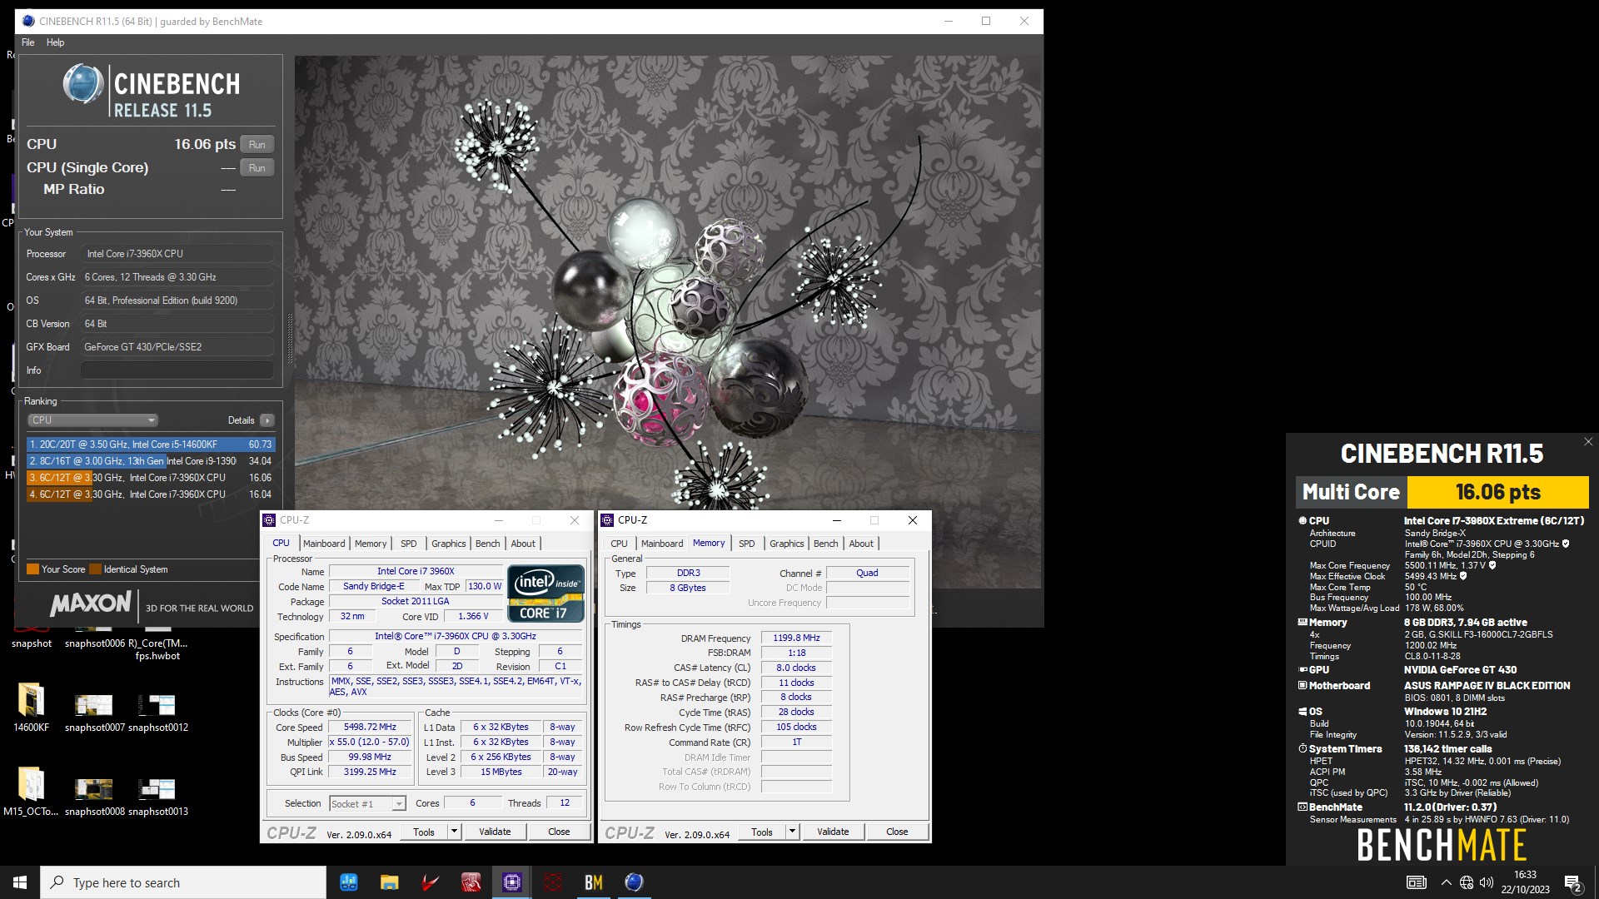Click the red atom taskbar icon
Viewport: 1599px width, 899px height.
pyautogui.click(x=552, y=882)
